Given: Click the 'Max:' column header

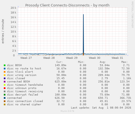Looking at the screenshot, I should [x=124, y=62].
